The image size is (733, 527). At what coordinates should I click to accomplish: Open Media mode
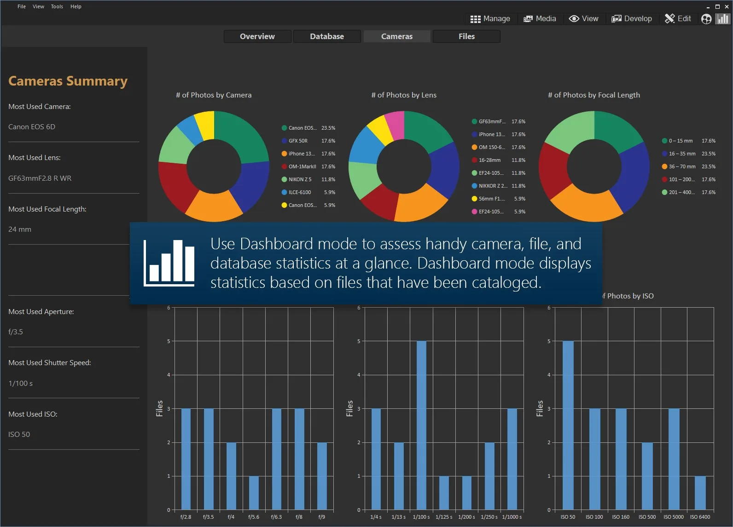(540, 19)
